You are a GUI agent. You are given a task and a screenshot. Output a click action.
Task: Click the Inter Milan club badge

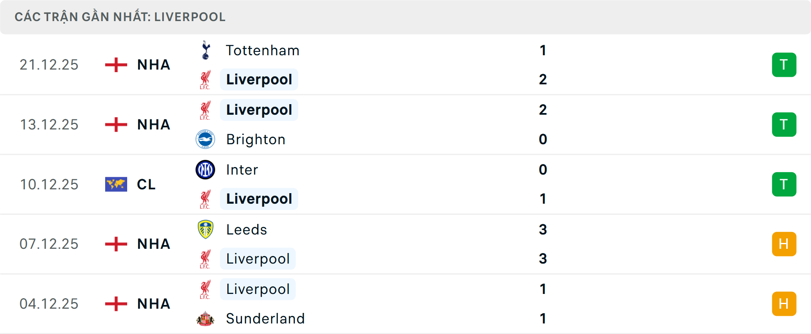[x=205, y=170]
